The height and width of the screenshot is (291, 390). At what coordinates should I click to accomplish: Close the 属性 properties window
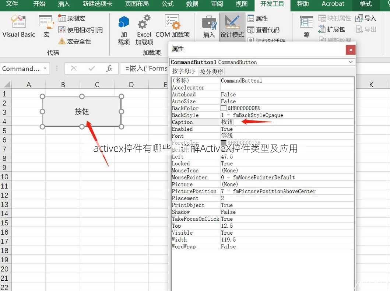pos(351,50)
